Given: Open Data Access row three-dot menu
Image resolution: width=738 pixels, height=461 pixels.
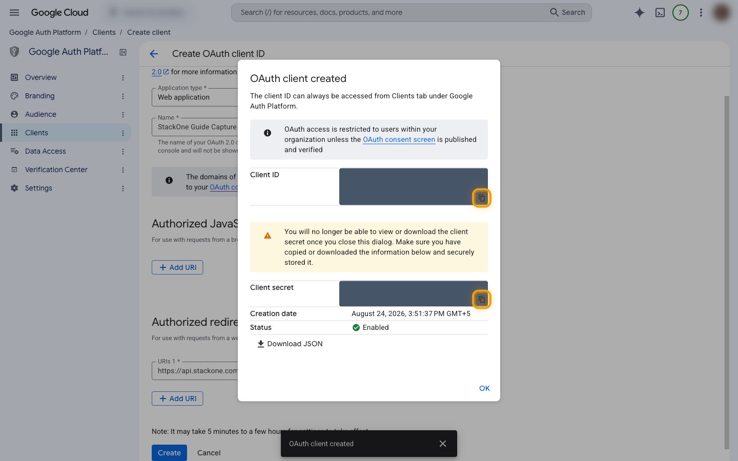Looking at the screenshot, I should coord(123,151).
